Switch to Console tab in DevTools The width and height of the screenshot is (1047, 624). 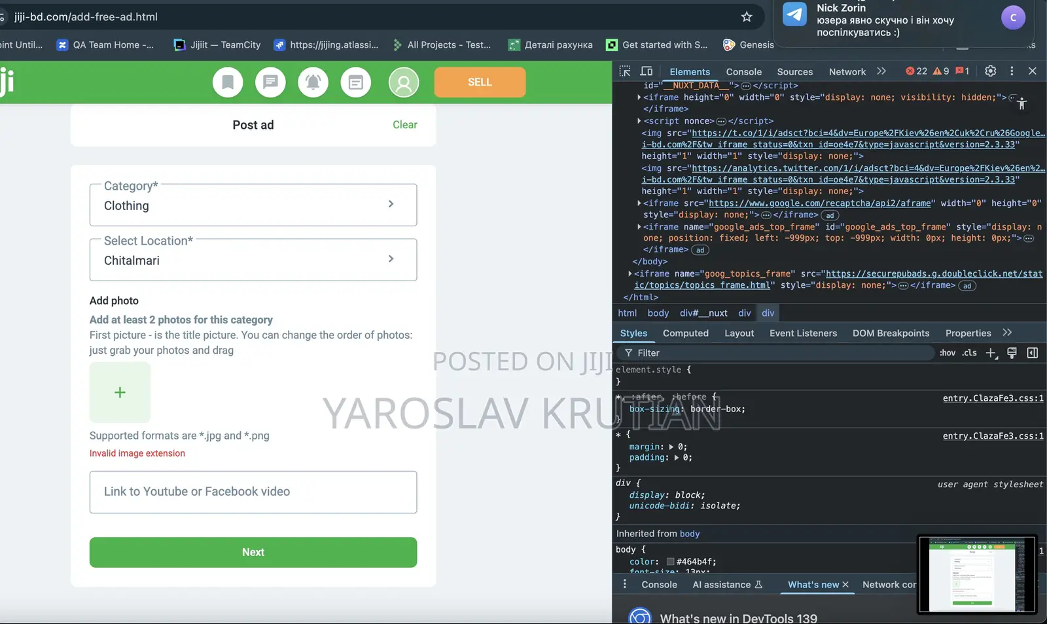743,72
